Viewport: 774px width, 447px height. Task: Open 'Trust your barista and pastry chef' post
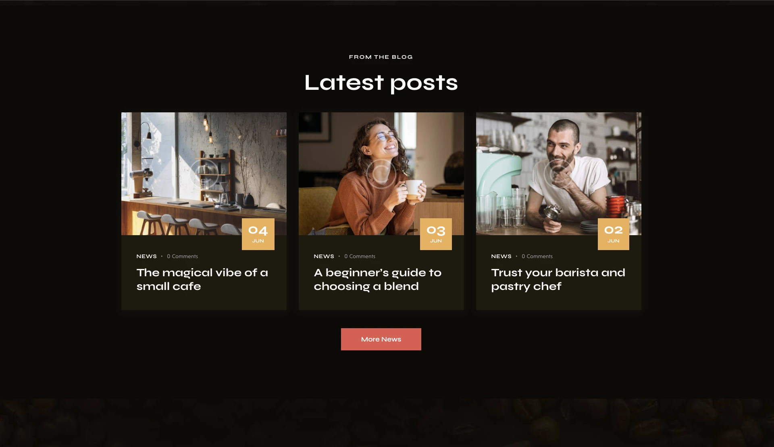tap(558, 279)
